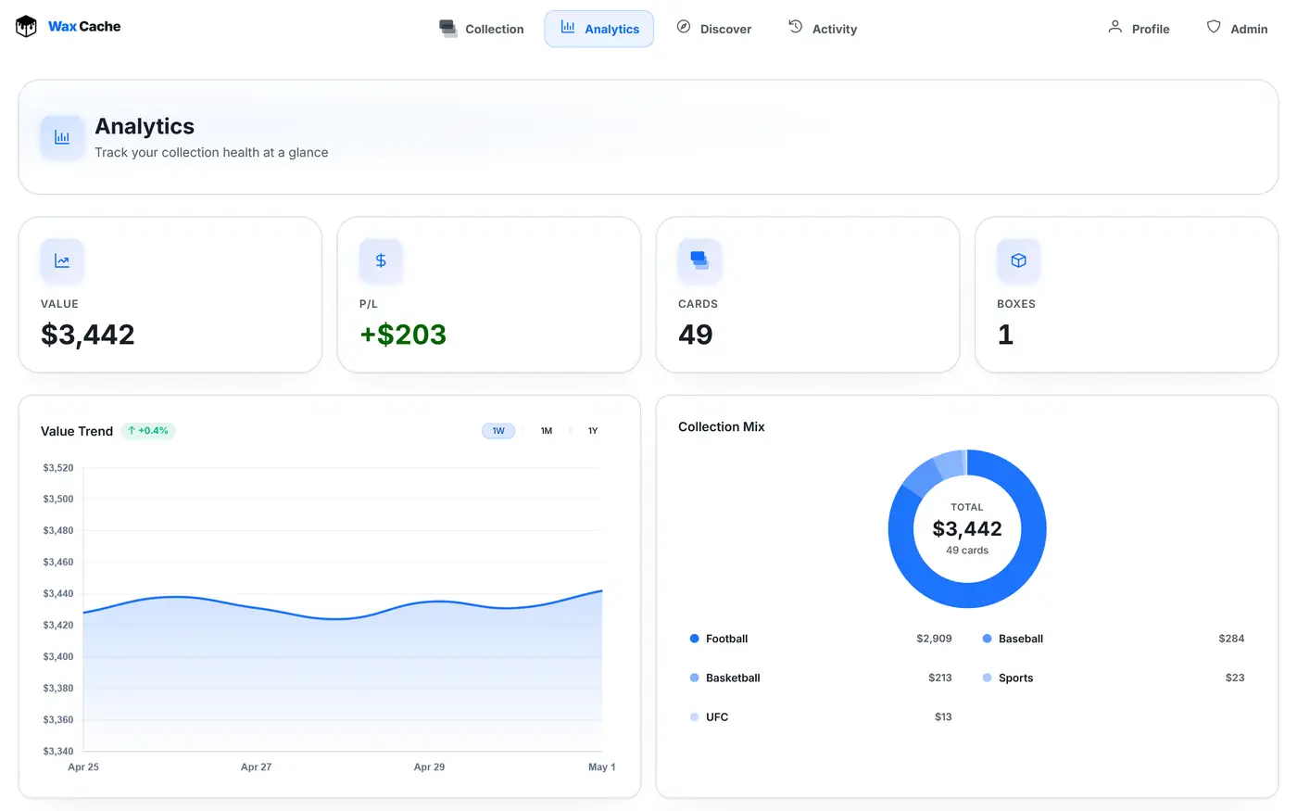
Task: Go to the Profile page
Action: click(x=1140, y=29)
